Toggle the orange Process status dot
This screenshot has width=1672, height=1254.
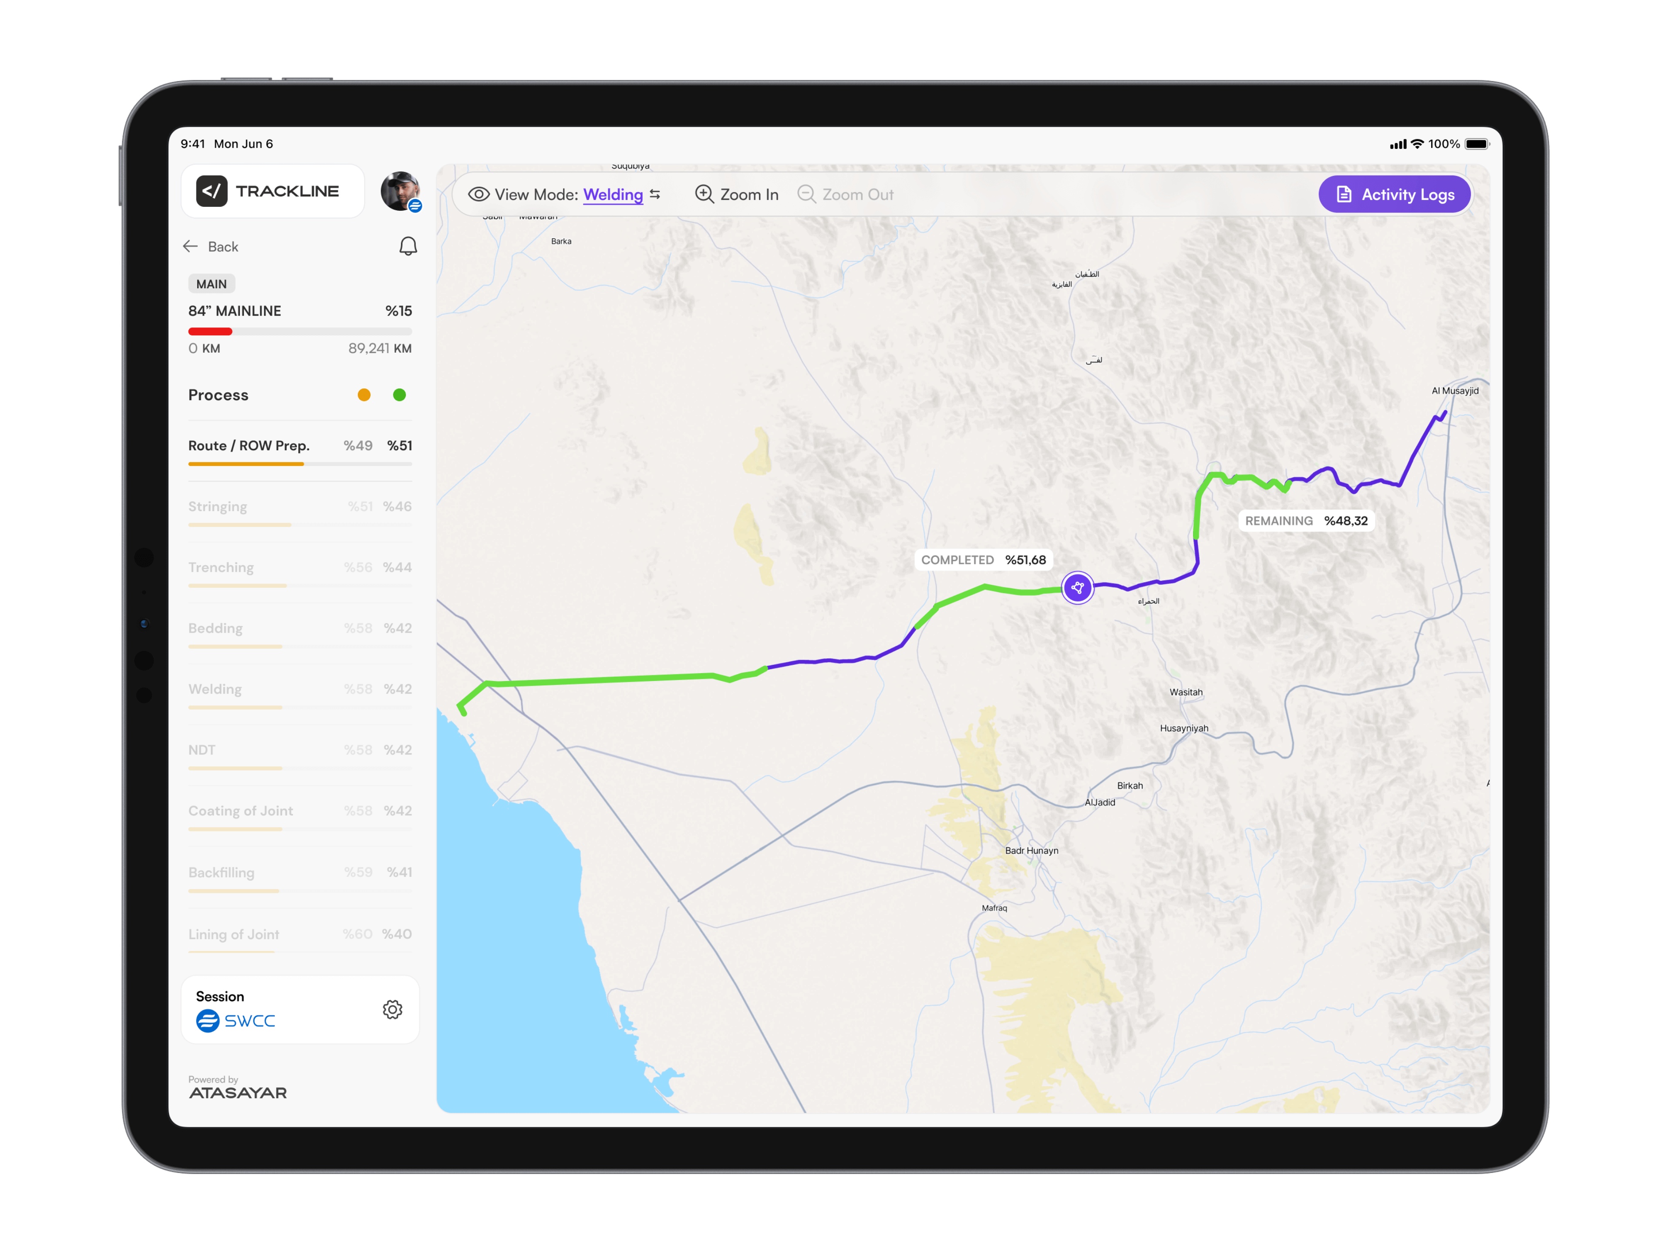tap(364, 394)
